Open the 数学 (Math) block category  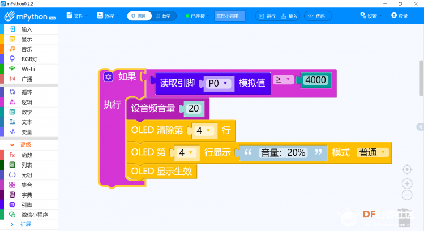[29, 112]
